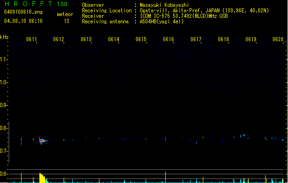Image resolution: width=288 pixels, height=183 pixels.
Task: Click the time axis marker 0612
Action: tap(59, 39)
